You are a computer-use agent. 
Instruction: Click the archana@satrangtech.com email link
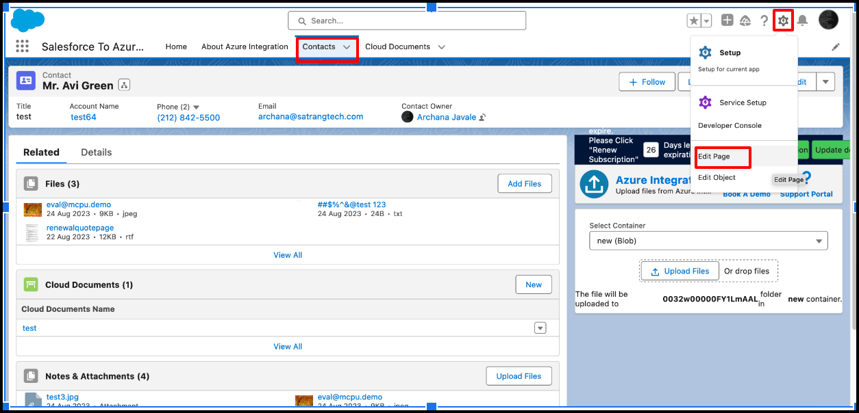pos(311,117)
